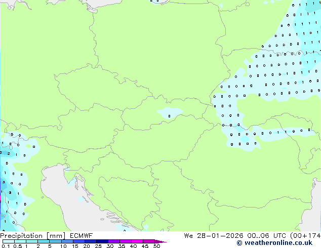Pick the 45–50 mm legend swatch

149,241
